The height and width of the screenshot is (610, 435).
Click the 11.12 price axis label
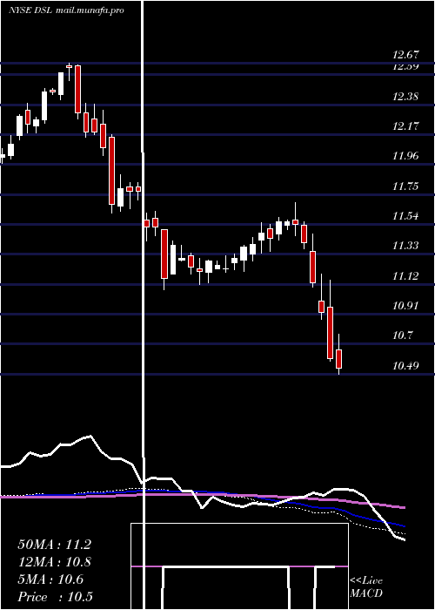click(405, 276)
